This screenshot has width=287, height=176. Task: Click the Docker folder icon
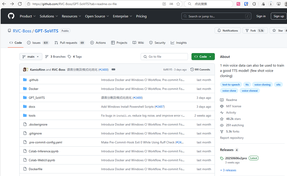tap(25, 89)
